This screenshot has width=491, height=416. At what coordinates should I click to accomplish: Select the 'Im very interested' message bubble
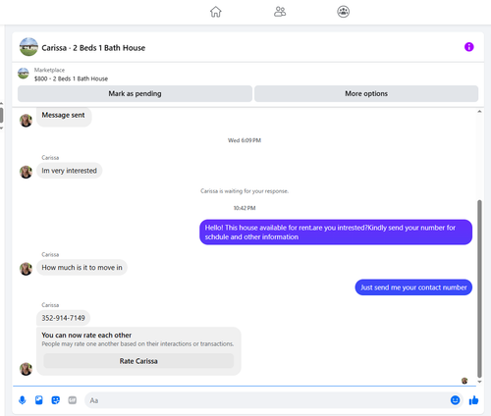[69, 171]
